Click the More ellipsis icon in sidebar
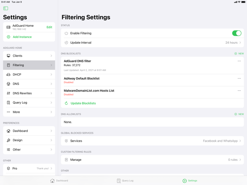Viewport: 247px width, 185px height. (x=9, y=112)
